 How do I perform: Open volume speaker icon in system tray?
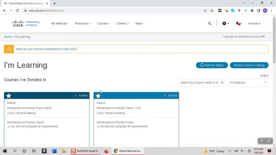point(236,151)
